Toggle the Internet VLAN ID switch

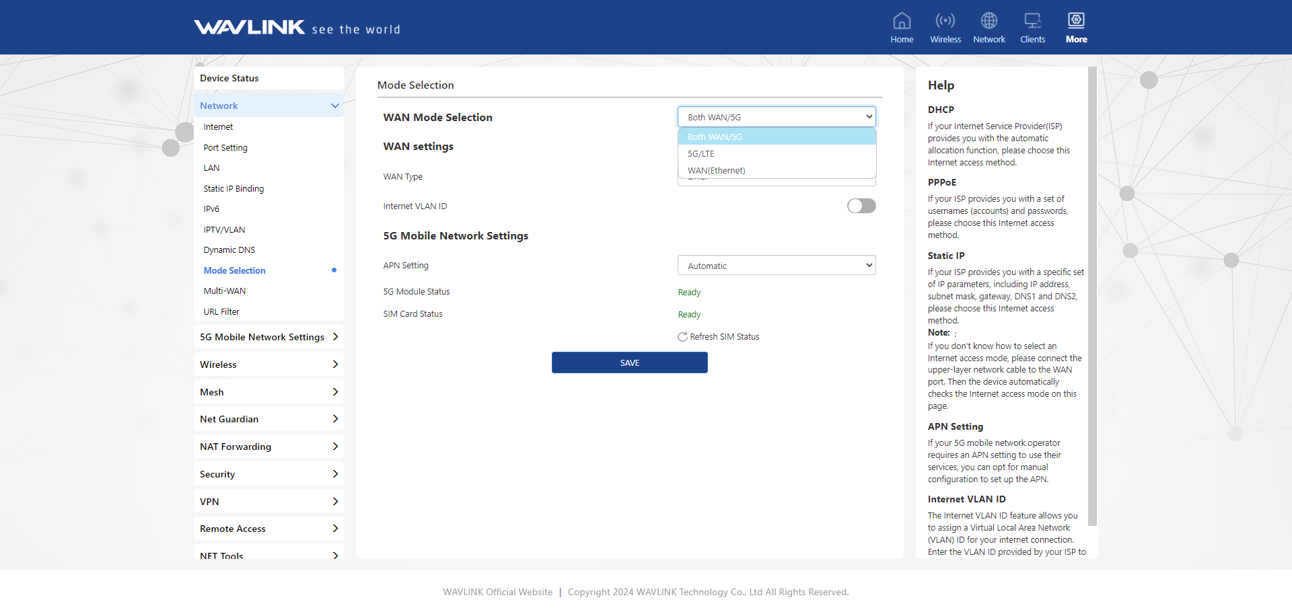[861, 206]
